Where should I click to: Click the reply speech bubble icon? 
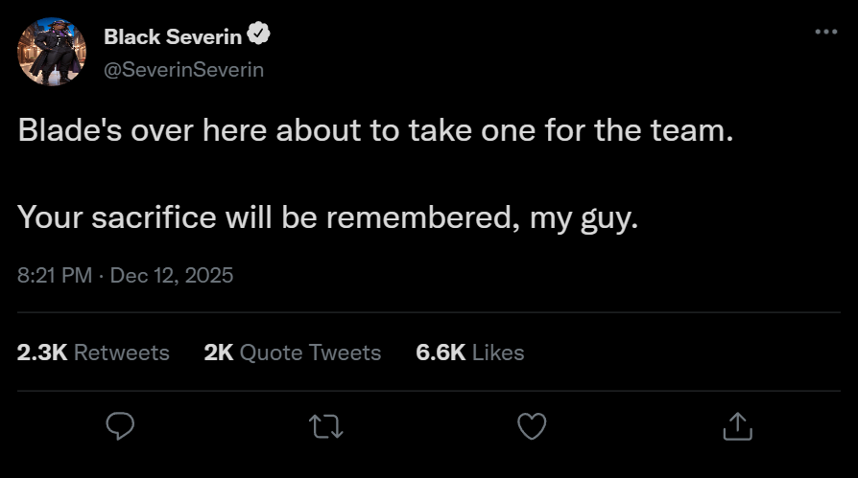(x=120, y=424)
